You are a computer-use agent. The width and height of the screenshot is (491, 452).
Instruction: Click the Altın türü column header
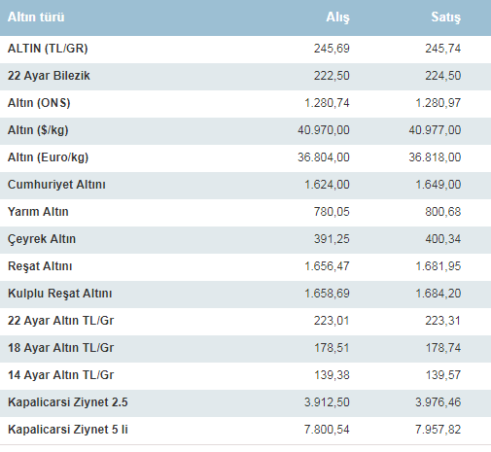pyautogui.click(x=36, y=17)
